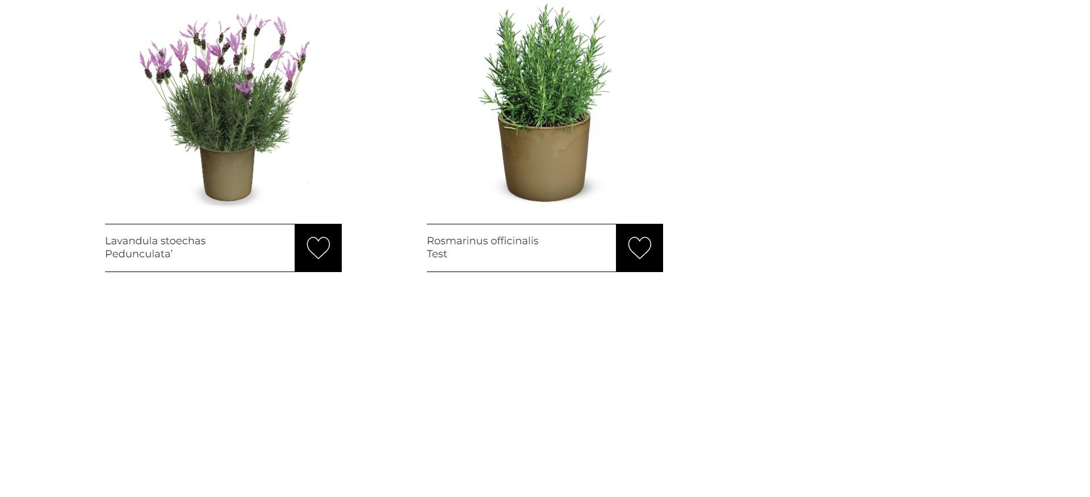Select the lavender plant product image

[225, 108]
